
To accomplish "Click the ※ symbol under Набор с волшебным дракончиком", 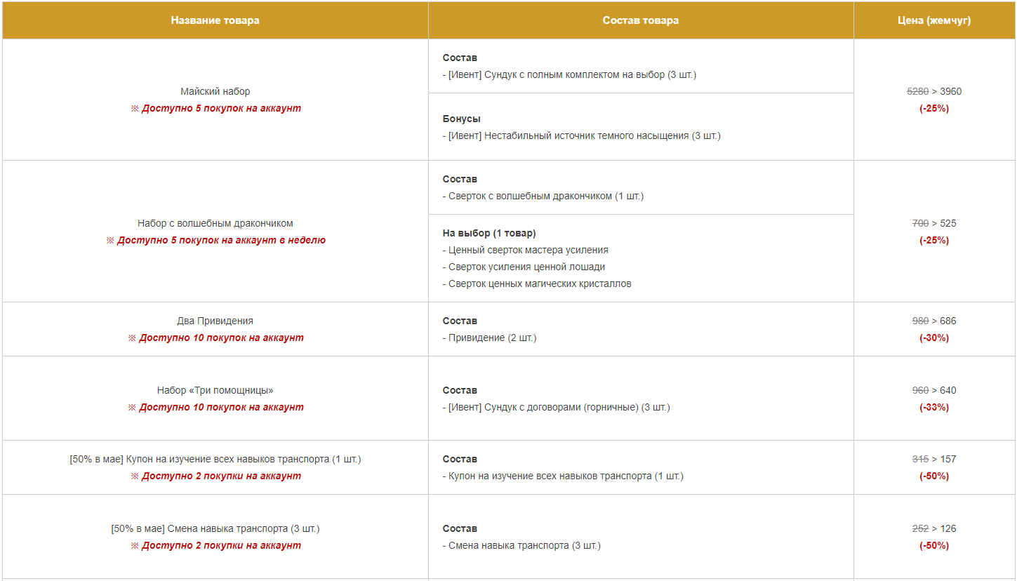I will pos(110,241).
